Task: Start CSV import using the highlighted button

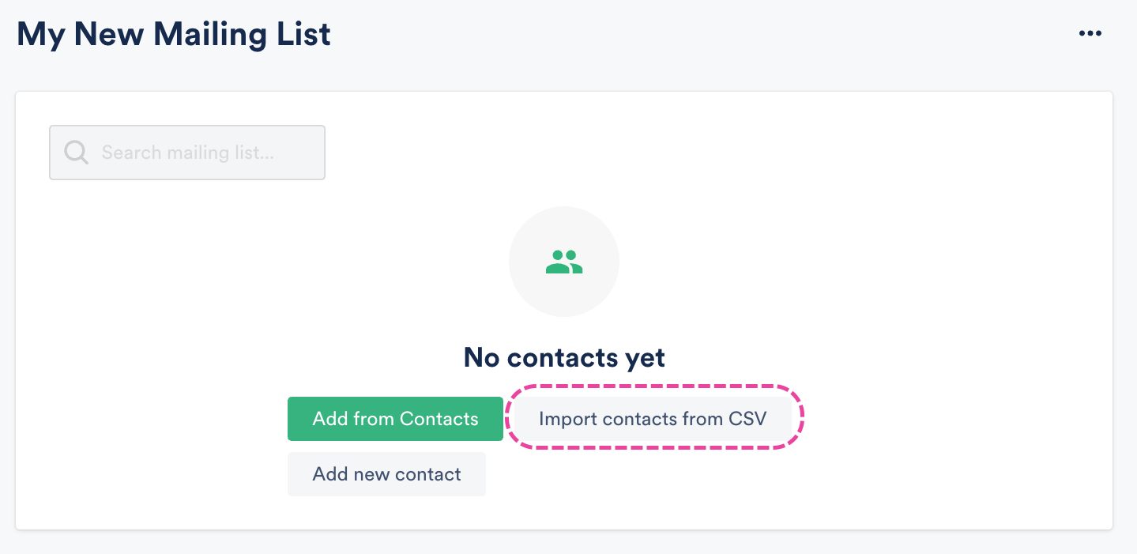Action: click(653, 419)
